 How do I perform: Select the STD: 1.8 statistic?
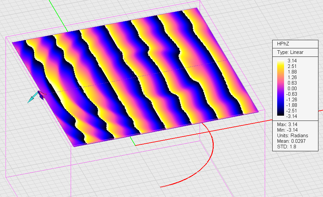[287, 147]
